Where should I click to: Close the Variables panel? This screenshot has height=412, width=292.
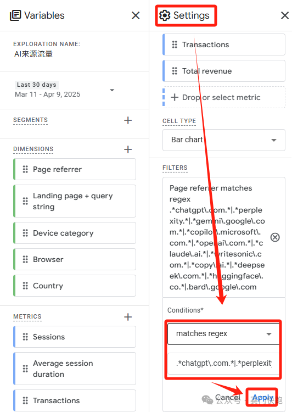click(x=136, y=15)
